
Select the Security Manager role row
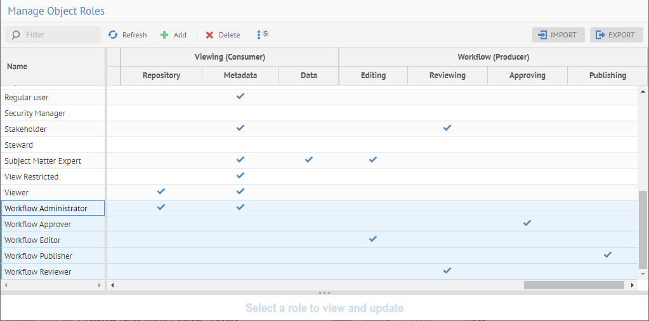click(x=35, y=114)
